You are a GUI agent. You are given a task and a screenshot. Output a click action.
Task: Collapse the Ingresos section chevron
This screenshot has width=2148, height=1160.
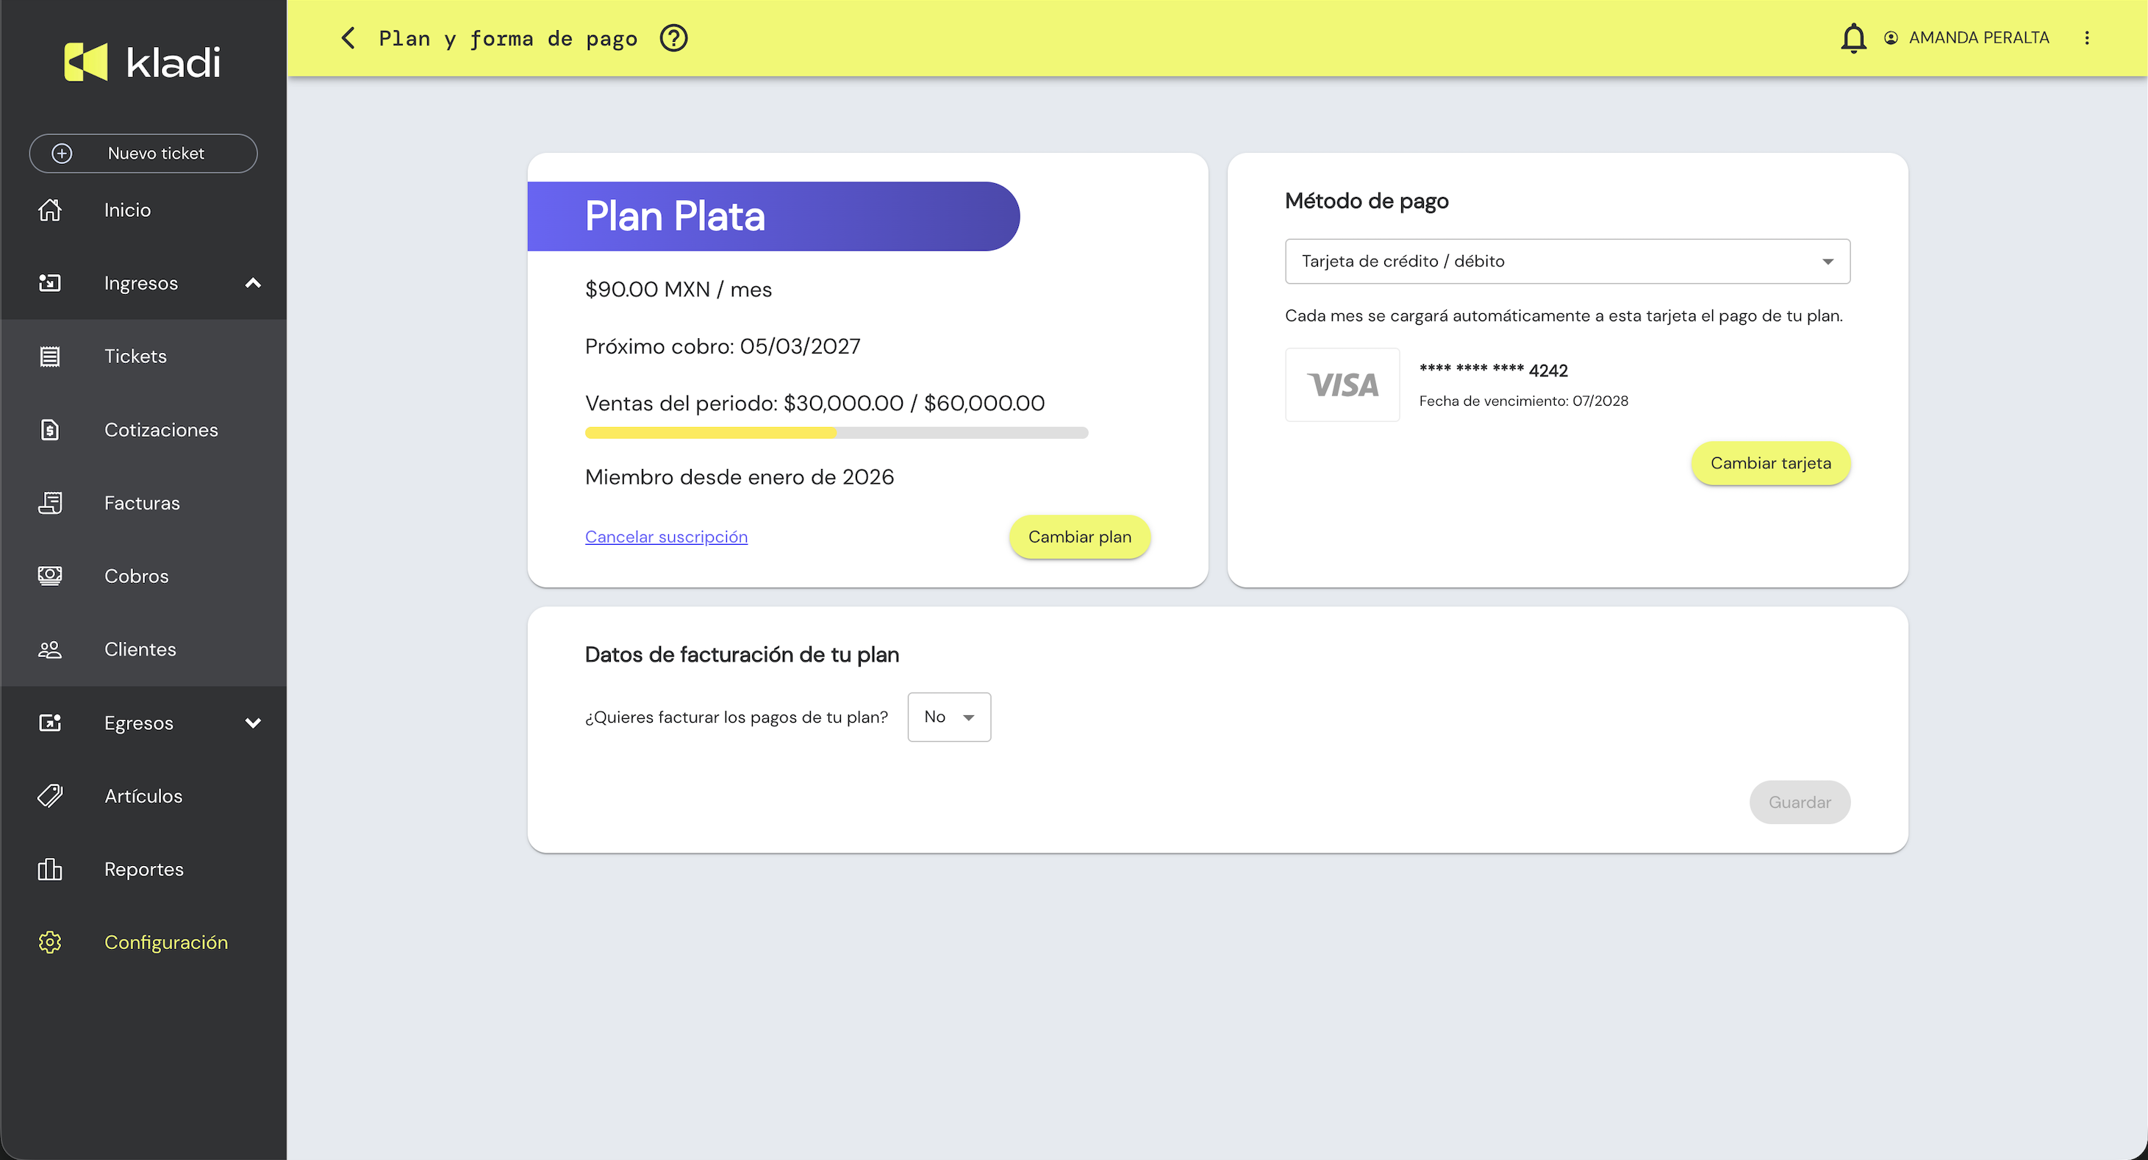point(253,284)
